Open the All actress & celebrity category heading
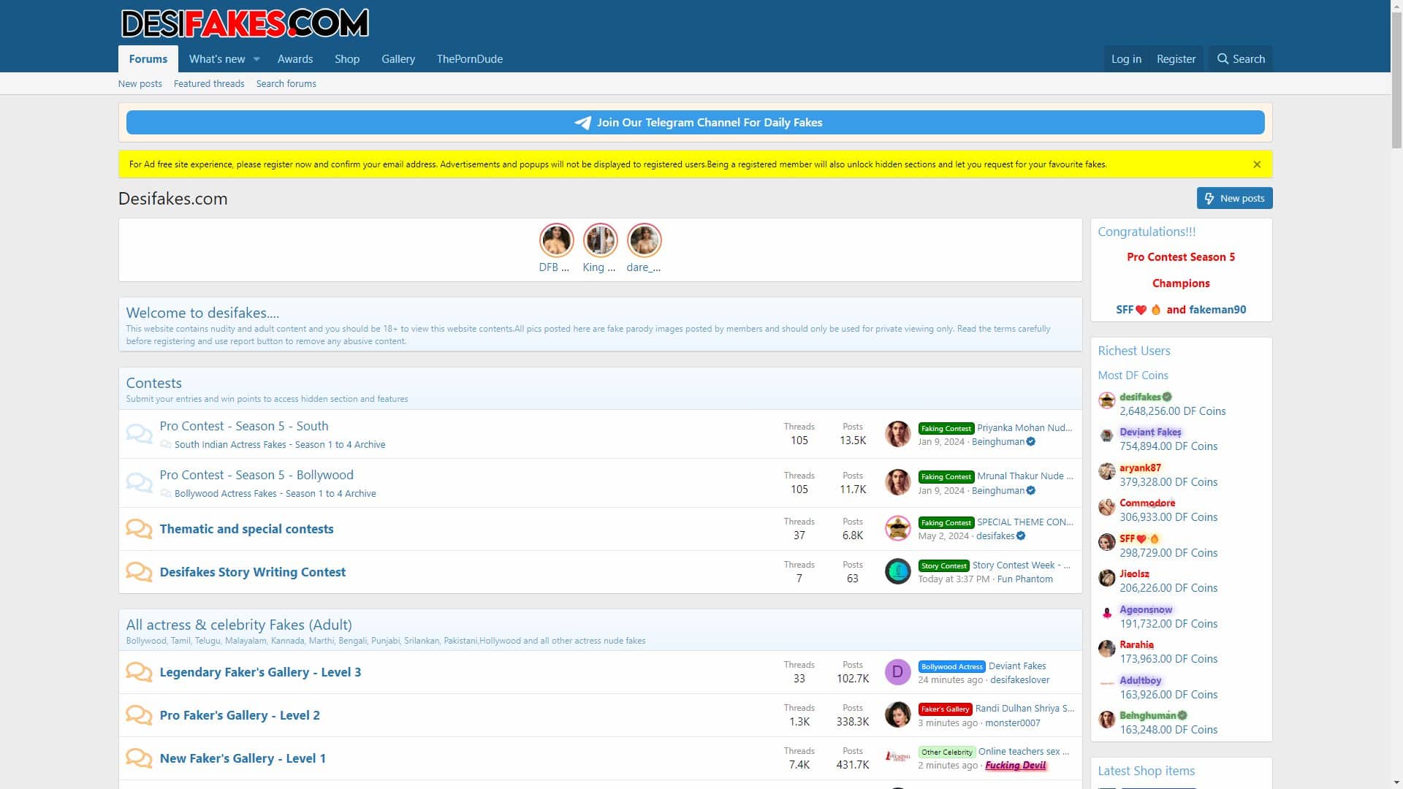 (x=239, y=625)
